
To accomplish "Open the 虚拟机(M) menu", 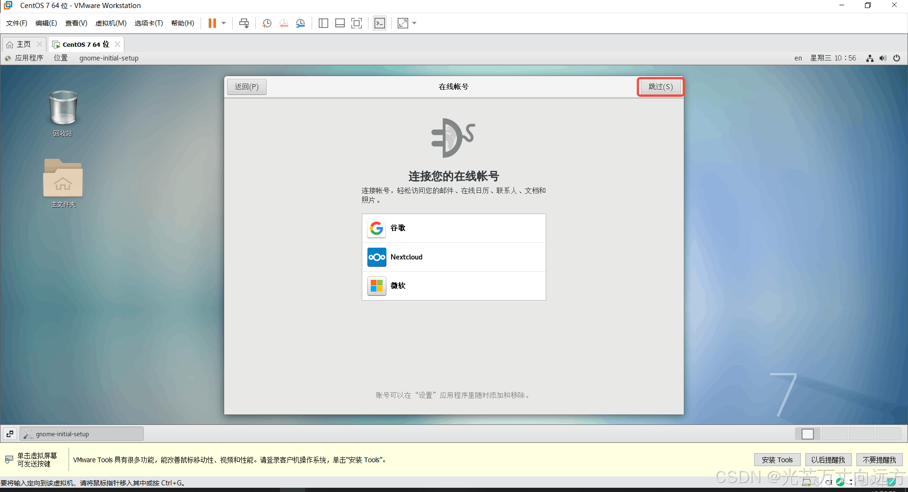I will 111,23.
